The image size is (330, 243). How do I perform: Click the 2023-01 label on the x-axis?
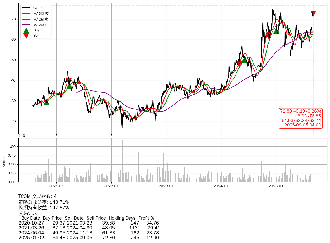click(166, 186)
